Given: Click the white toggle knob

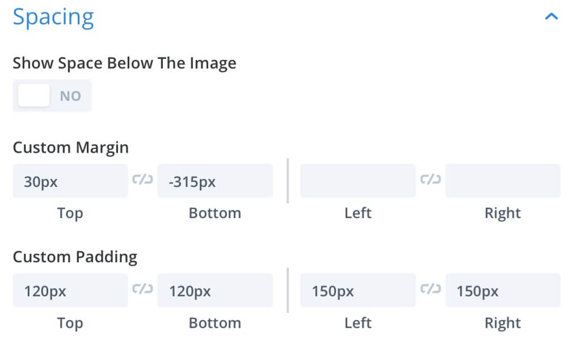Looking at the screenshot, I should [34, 95].
